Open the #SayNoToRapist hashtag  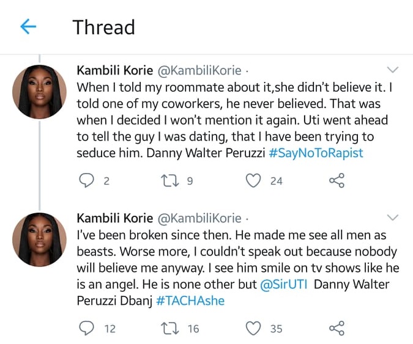click(316, 153)
